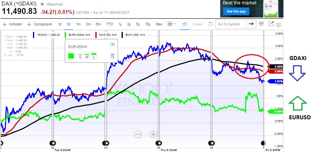The image size is (316, 163).
Task: Click the 1.67% blue GDAXI value tag
Action: [x=275, y=81]
